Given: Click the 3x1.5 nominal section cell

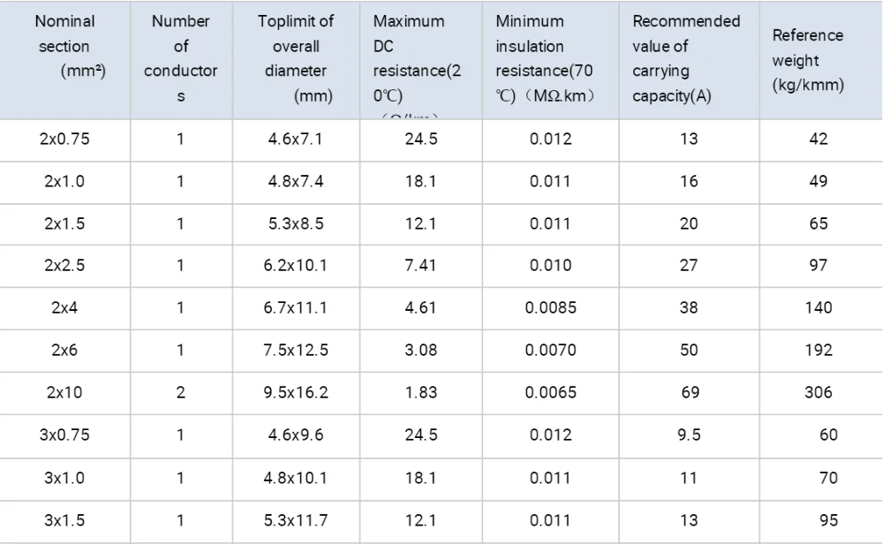Looking at the screenshot, I should (65, 520).
